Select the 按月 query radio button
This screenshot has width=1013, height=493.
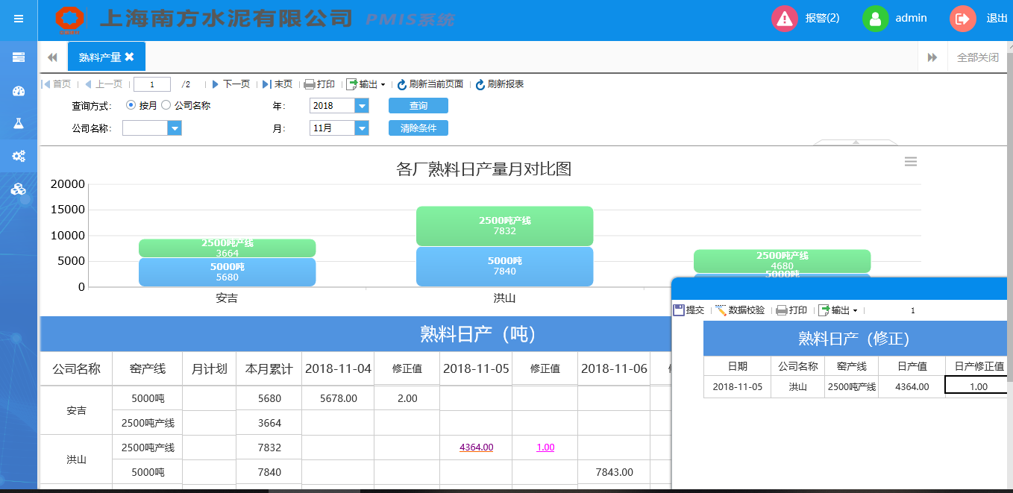[x=131, y=105]
